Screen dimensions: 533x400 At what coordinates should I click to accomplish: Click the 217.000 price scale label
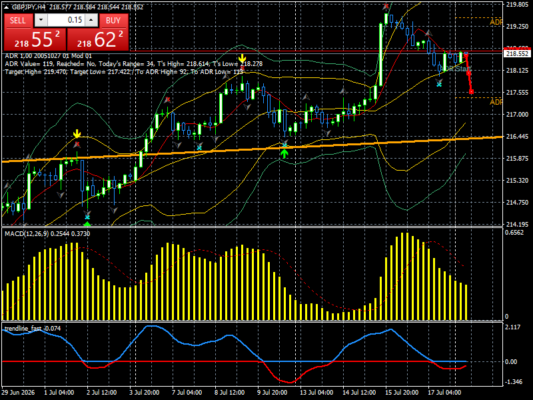(x=517, y=114)
